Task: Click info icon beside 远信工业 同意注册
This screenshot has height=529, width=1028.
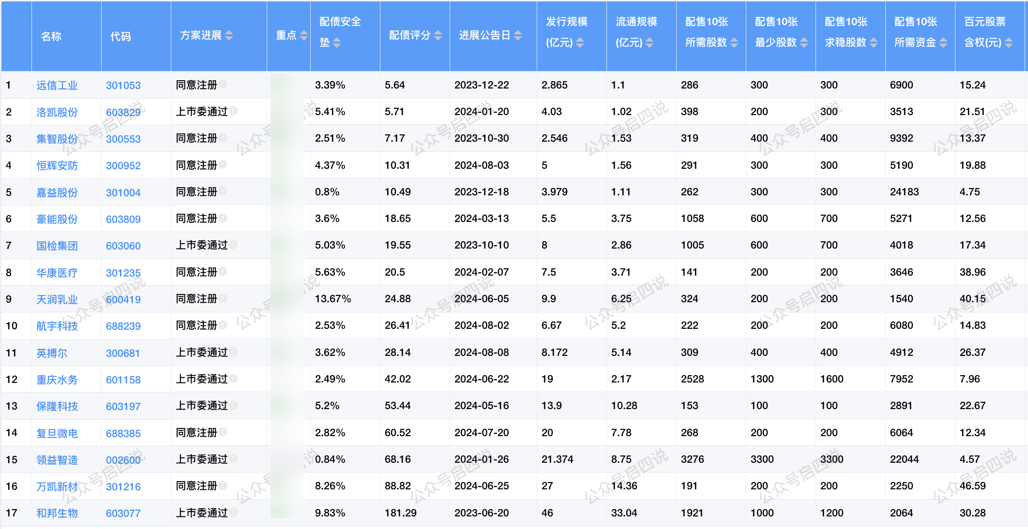Action: (x=223, y=84)
